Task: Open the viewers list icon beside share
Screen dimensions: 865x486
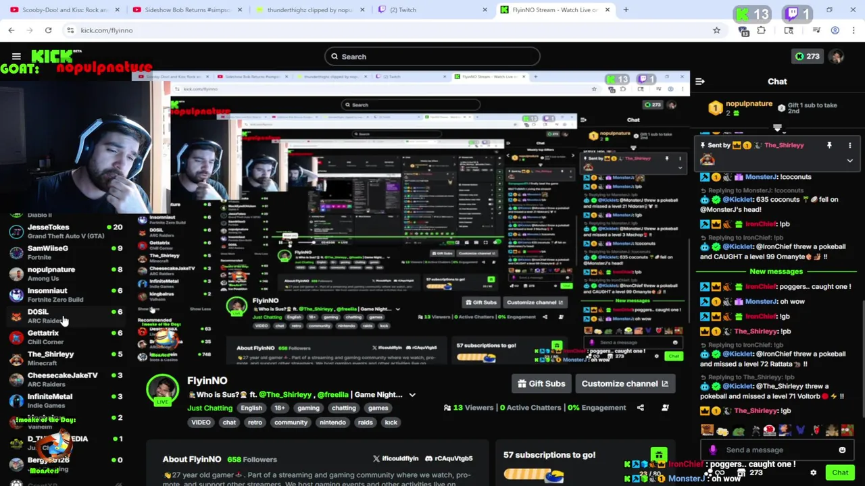Action: tap(665, 408)
